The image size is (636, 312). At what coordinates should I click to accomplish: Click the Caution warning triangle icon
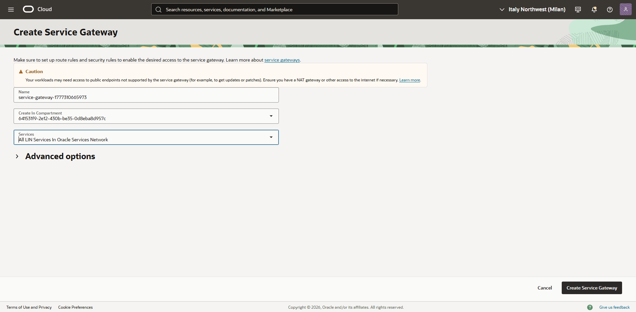coord(21,72)
